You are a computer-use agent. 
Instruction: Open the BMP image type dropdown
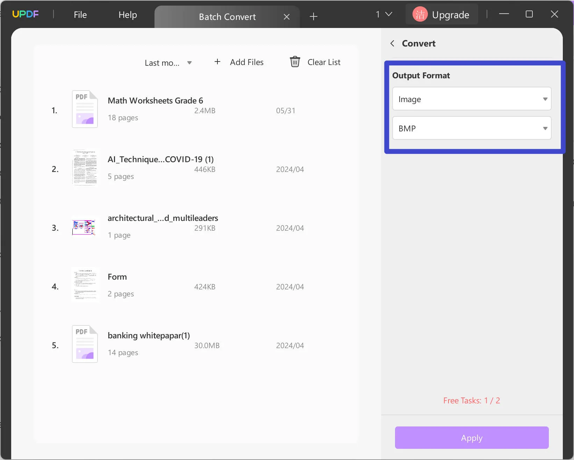[472, 128]
